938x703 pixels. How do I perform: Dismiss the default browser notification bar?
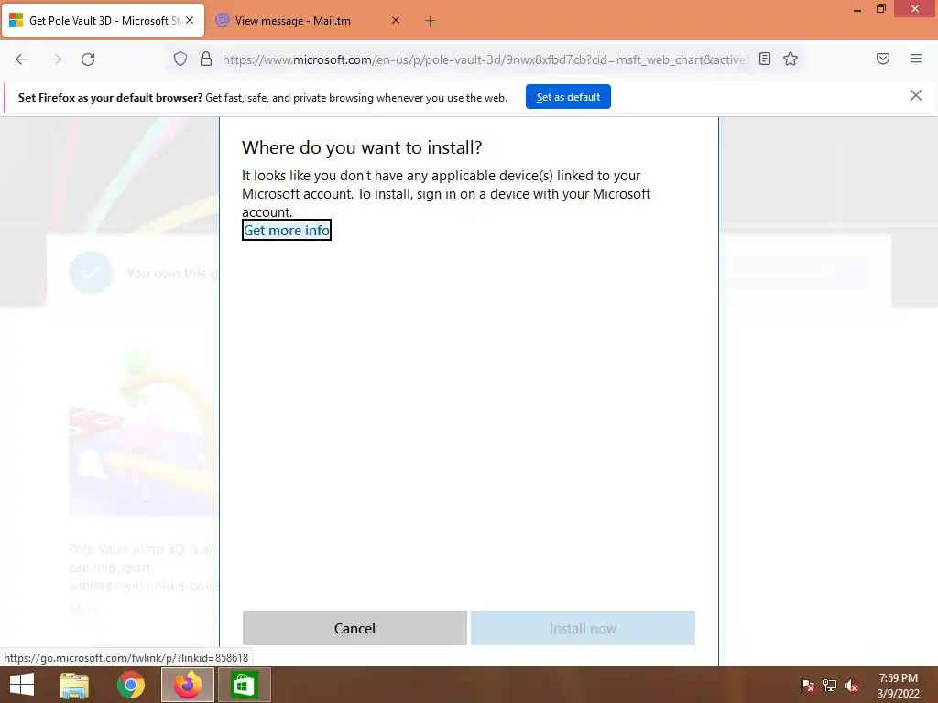point(915,95)
